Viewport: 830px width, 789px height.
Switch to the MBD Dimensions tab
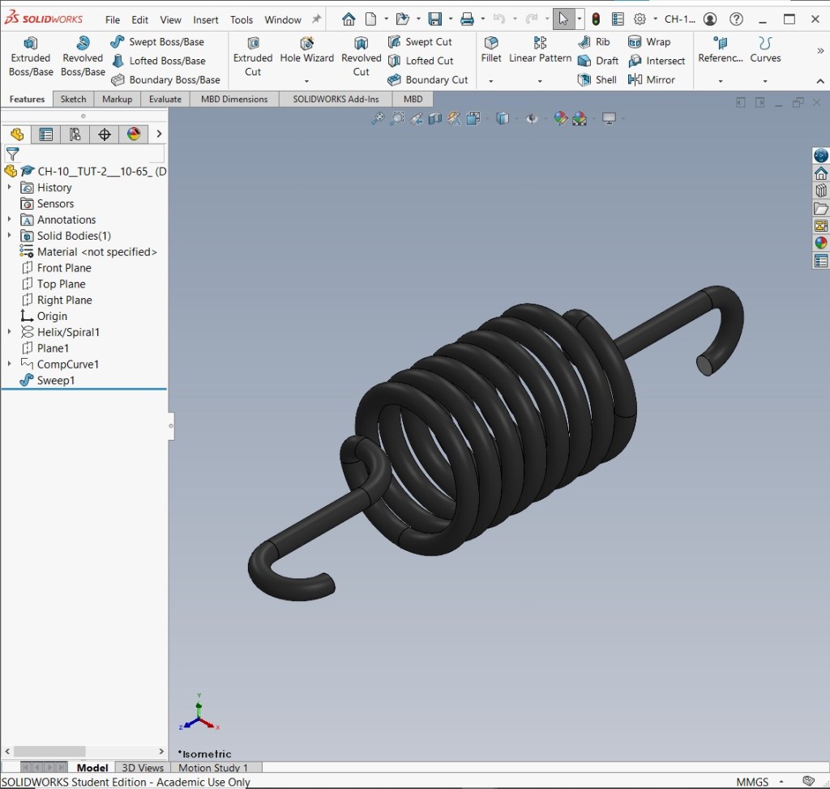(234, 99)
